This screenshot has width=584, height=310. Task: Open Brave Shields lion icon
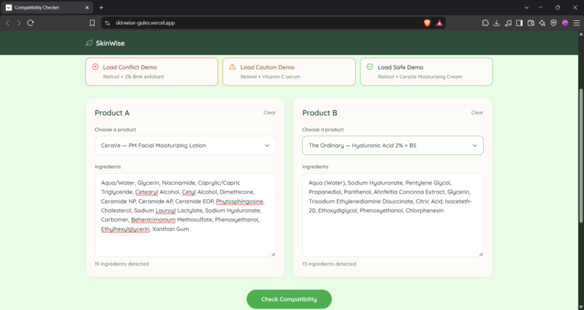[427, 23]
